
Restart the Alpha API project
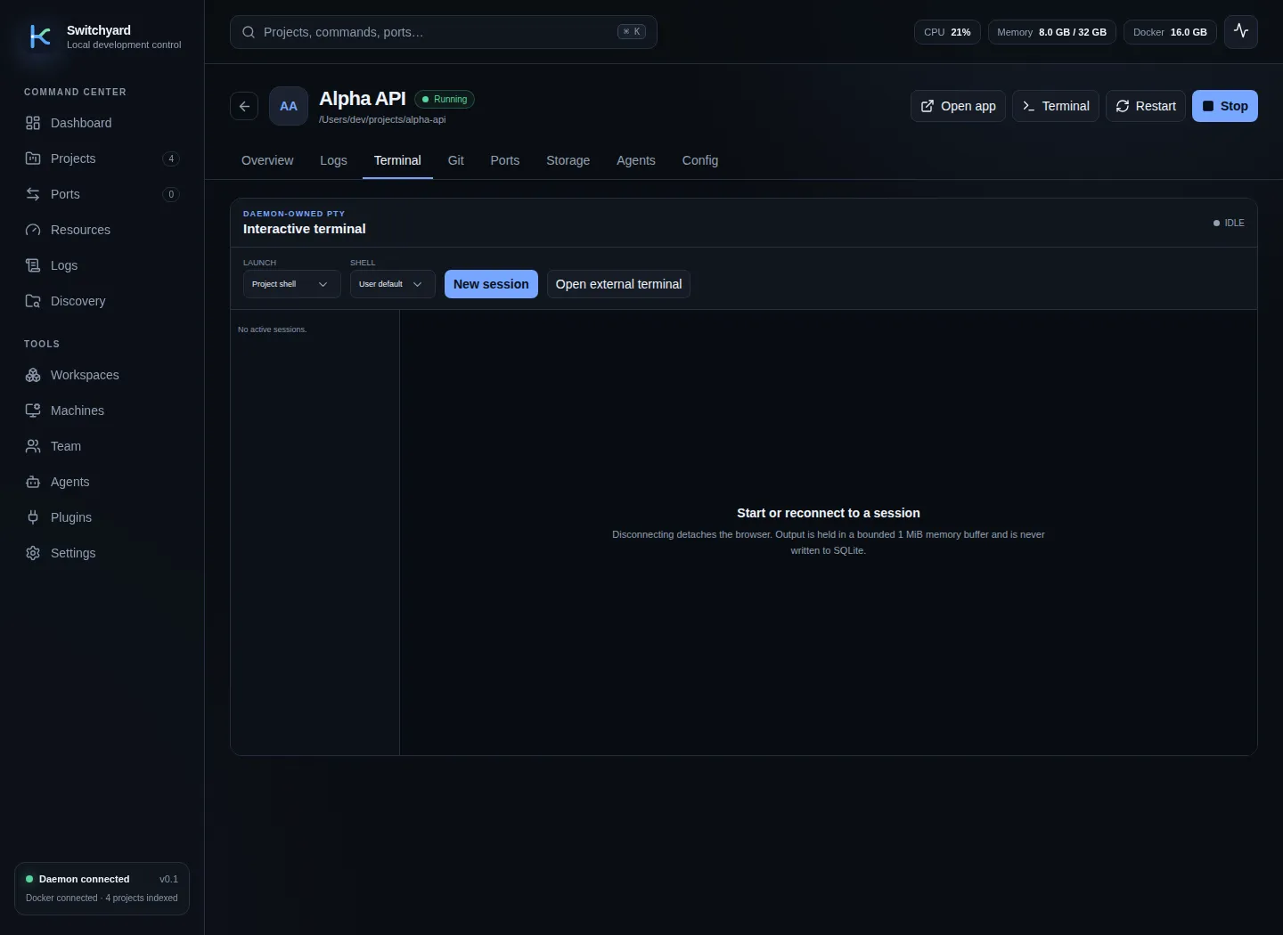click(x=1146, y=106)
